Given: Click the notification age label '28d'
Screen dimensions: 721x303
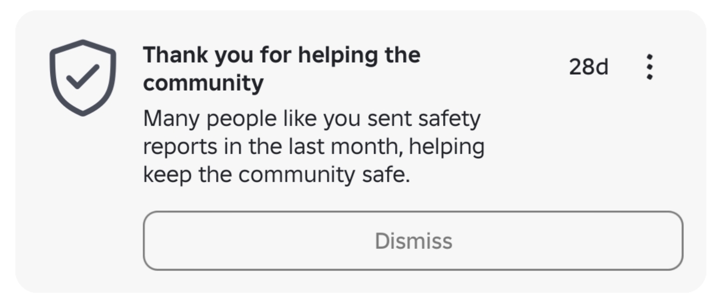Looking at the screenshot, I should (x=588, y=67).
